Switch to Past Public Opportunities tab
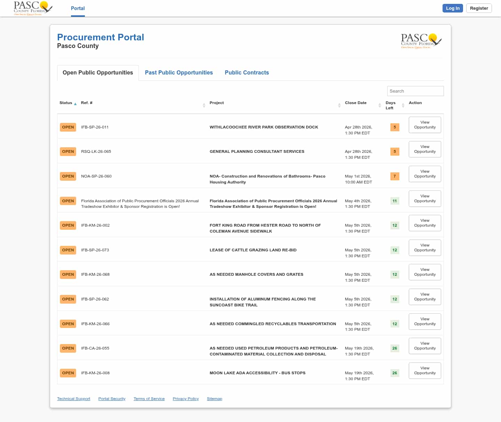This screenshot has height=422, width=501. (179, 72)
